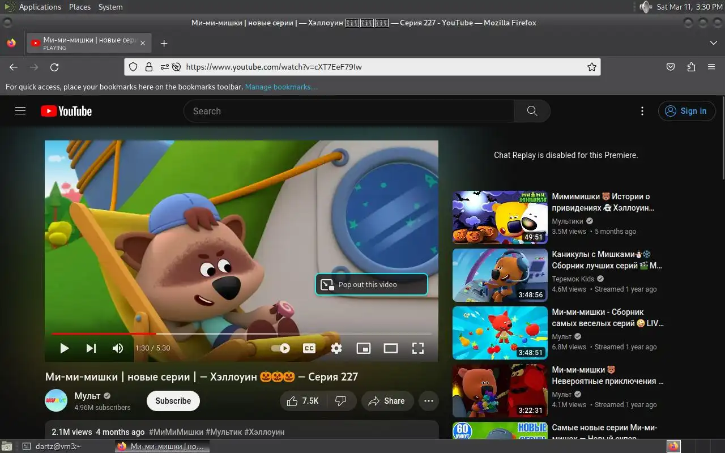The image size is (725, 453).
Task: Like the video with 7.5K likes
Action: pos(303,401)
